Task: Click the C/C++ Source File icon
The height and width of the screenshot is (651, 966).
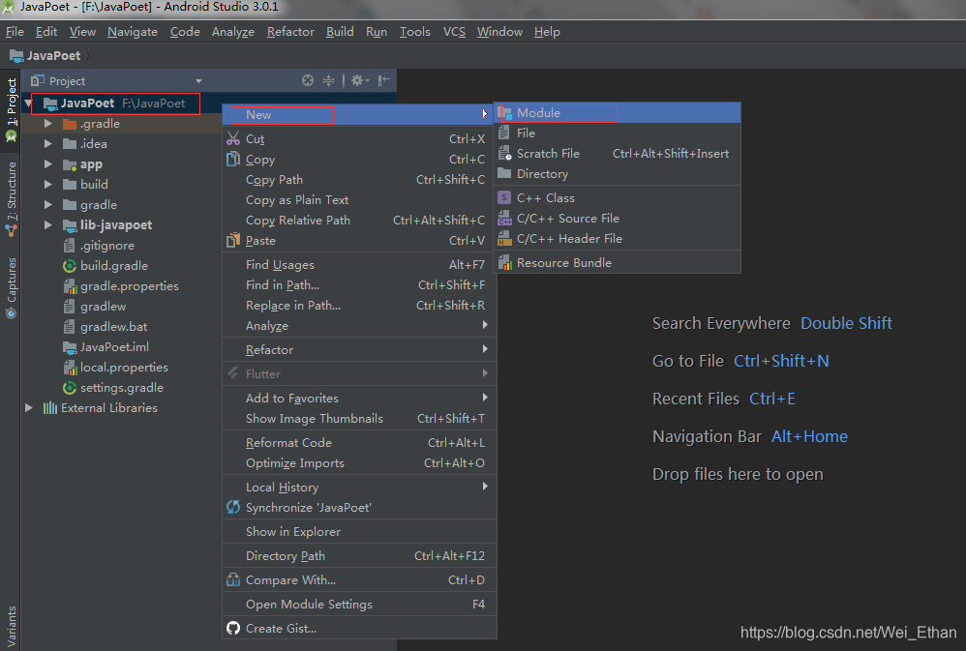Action: 504,218
